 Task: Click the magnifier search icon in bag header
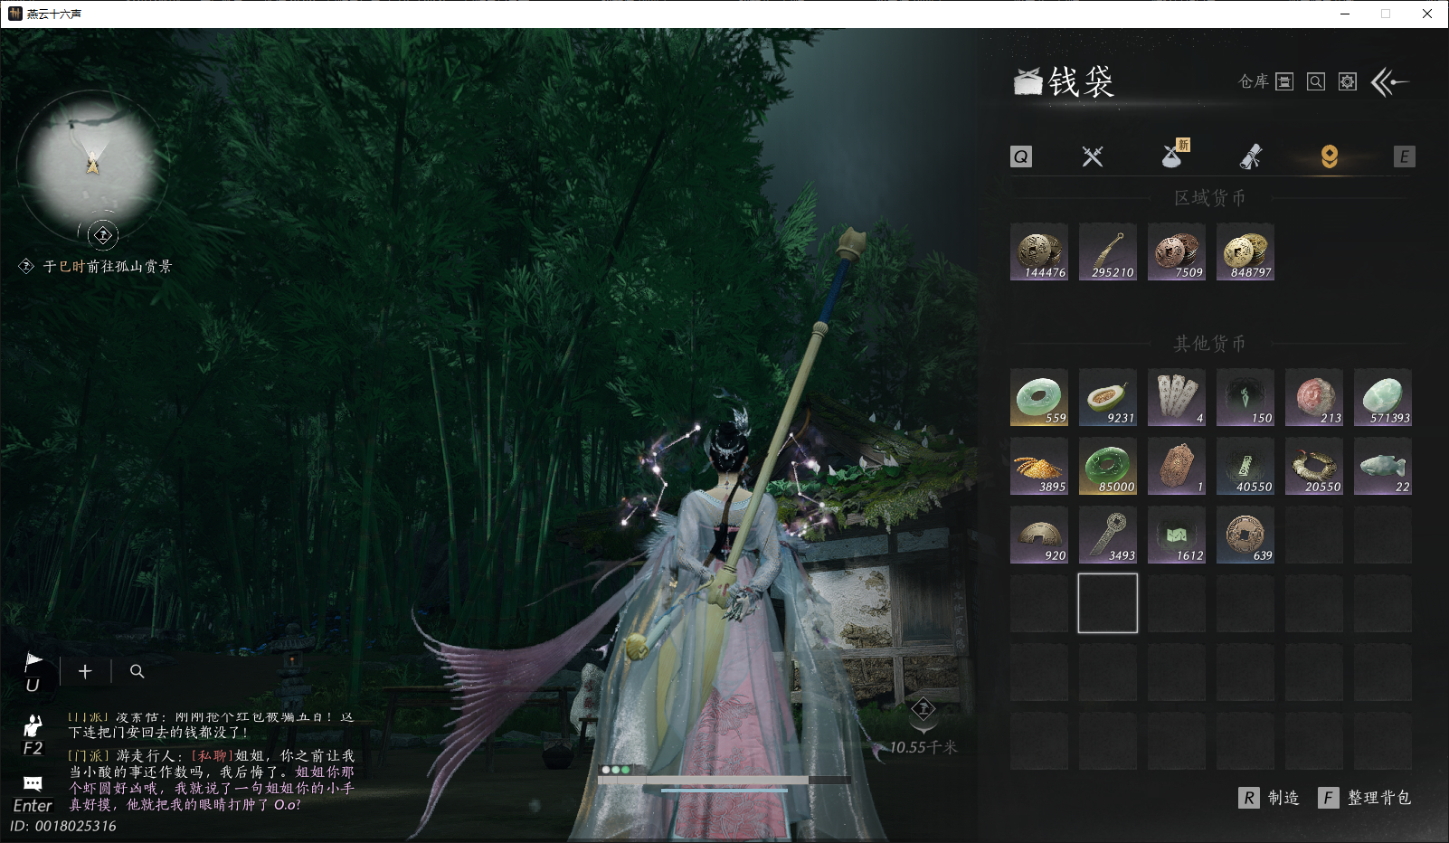click(x=1316, y=82)
